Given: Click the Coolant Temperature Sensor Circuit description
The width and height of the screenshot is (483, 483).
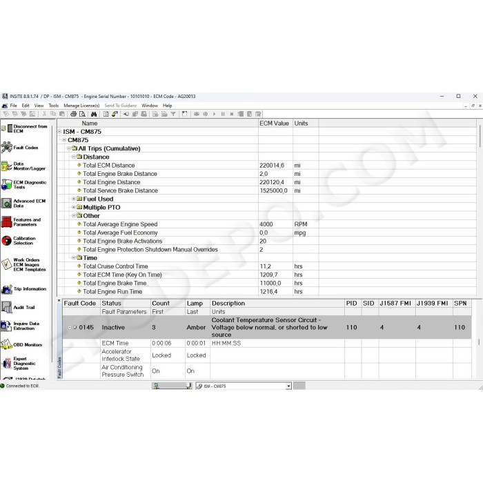Looking at the screenshot, I should pyautogui.click(x=270, y=327).
